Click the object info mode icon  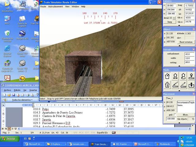click(x=168, y=85)
